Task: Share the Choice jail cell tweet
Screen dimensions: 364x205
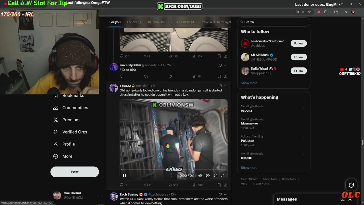Action: [226, 185]
